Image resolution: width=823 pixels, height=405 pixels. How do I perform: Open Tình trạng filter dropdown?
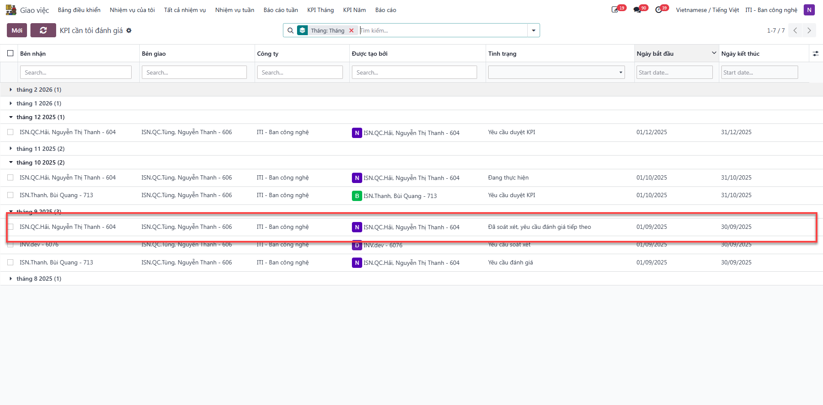[556, 72]
